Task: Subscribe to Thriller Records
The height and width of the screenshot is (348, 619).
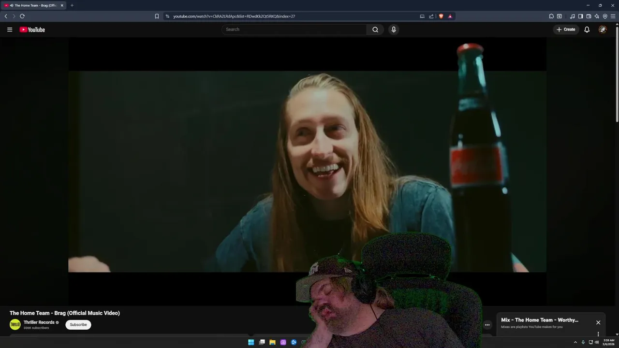Action: pos(78,325)
